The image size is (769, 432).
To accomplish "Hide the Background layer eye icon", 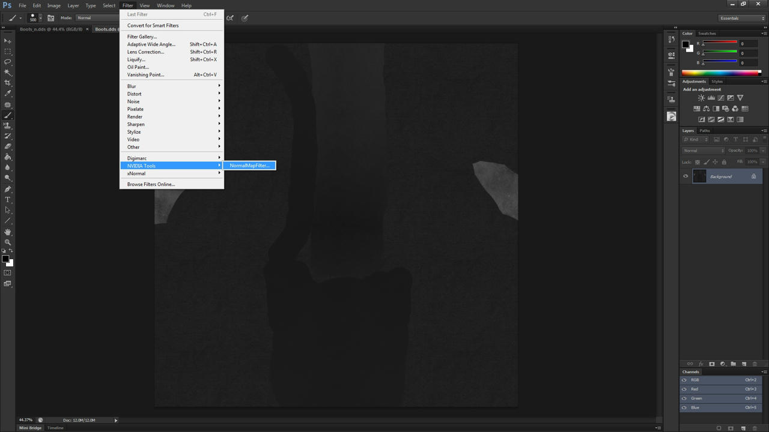I will pyautogui.click(x=685, y=176).
